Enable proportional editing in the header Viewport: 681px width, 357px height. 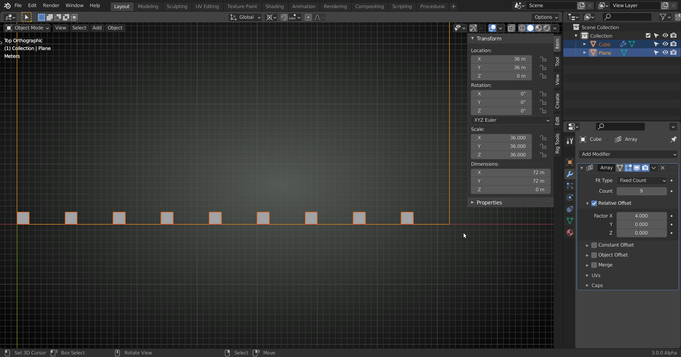tap(308, 17)
